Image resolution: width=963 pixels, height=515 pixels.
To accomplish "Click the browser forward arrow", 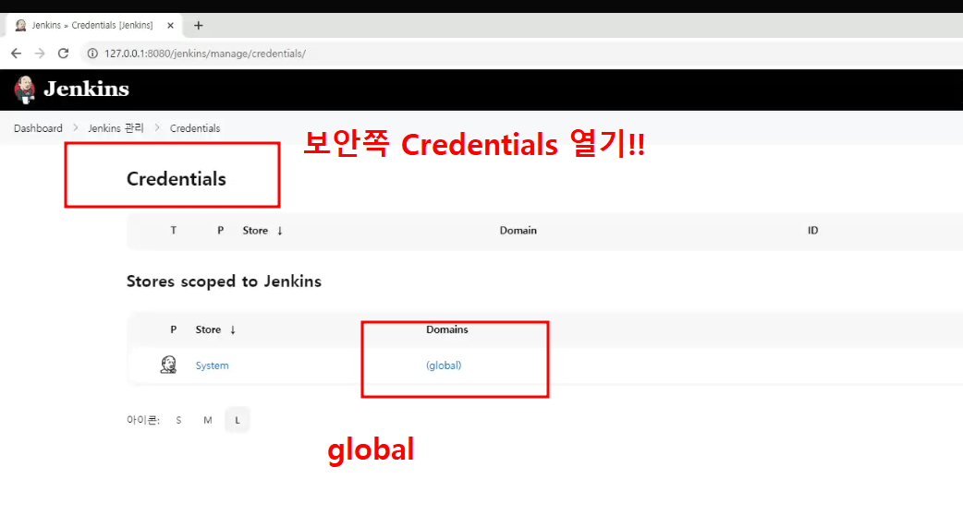I will click(x=40, y=54).
